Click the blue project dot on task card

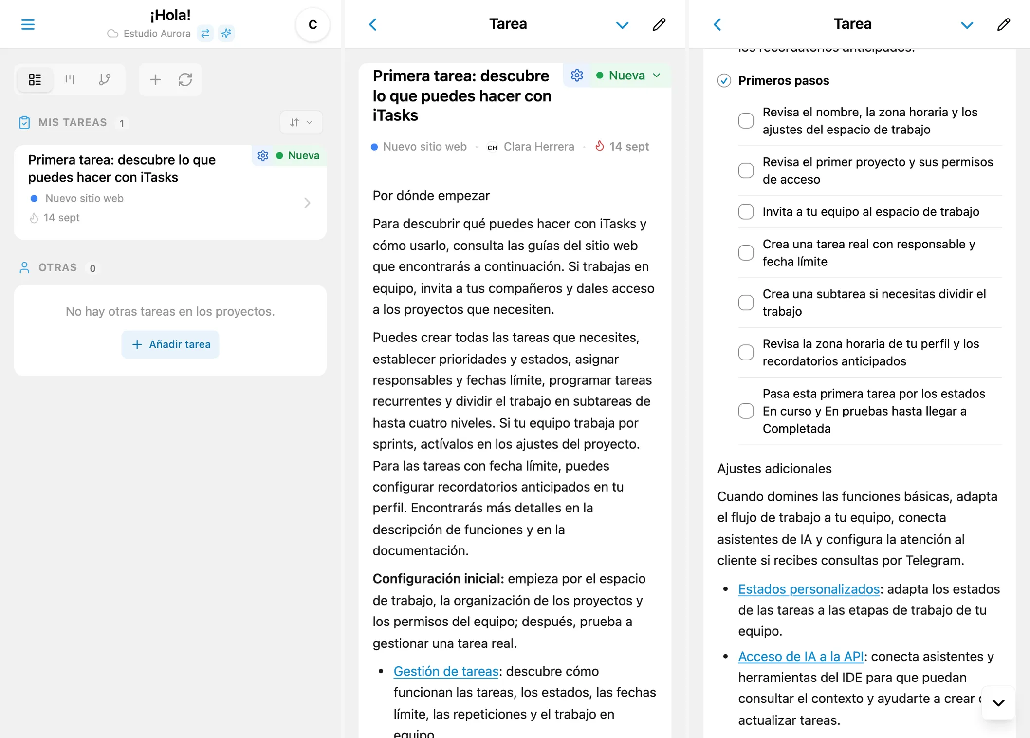point(34,198)
